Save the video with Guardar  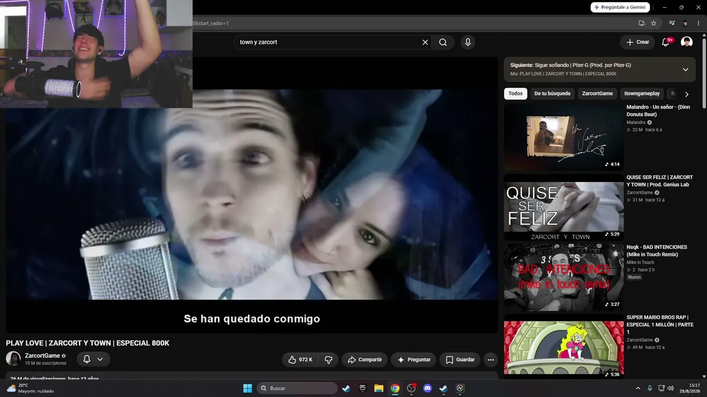[x=460, y=360]
